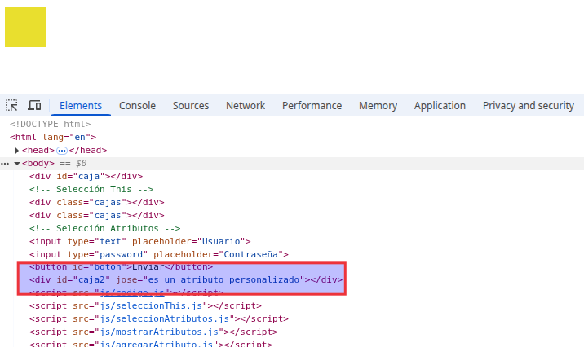Open the Privacy and security tab

(x=528, y=106)
